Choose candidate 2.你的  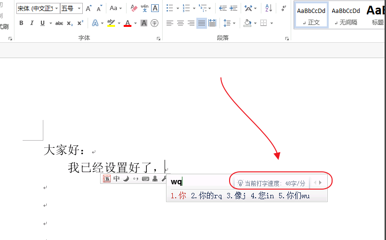pos(206,196)
